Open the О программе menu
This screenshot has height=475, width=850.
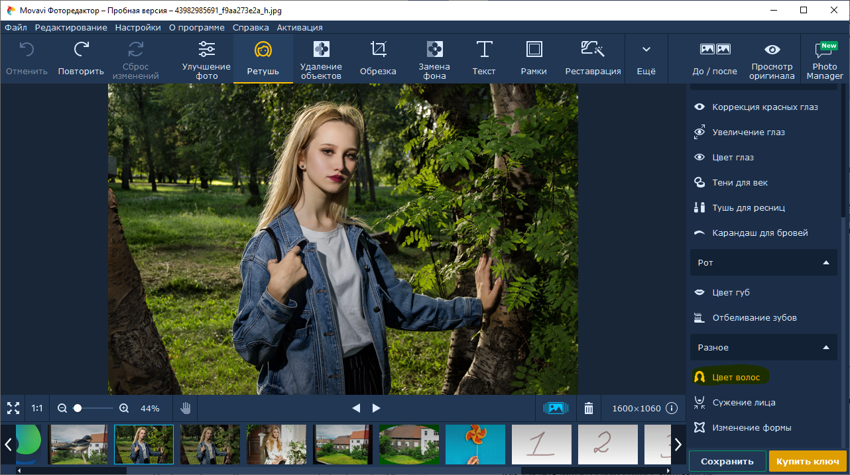click(x=197, y=27)
